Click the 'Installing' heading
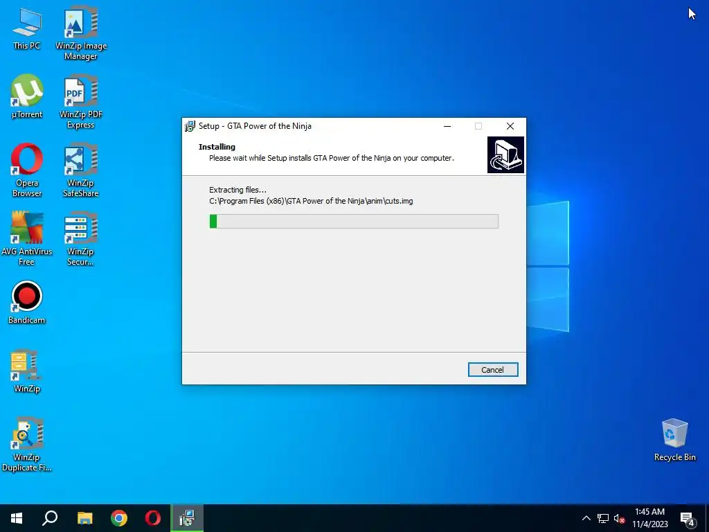The width and height of the screenshot is (709, 532). click(x=217, y=147)
